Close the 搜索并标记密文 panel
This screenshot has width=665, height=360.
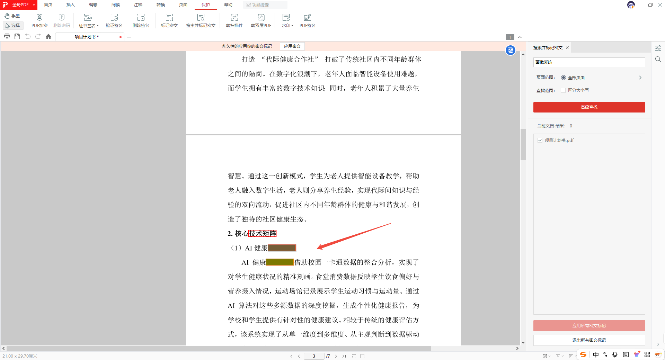(567, 48)
